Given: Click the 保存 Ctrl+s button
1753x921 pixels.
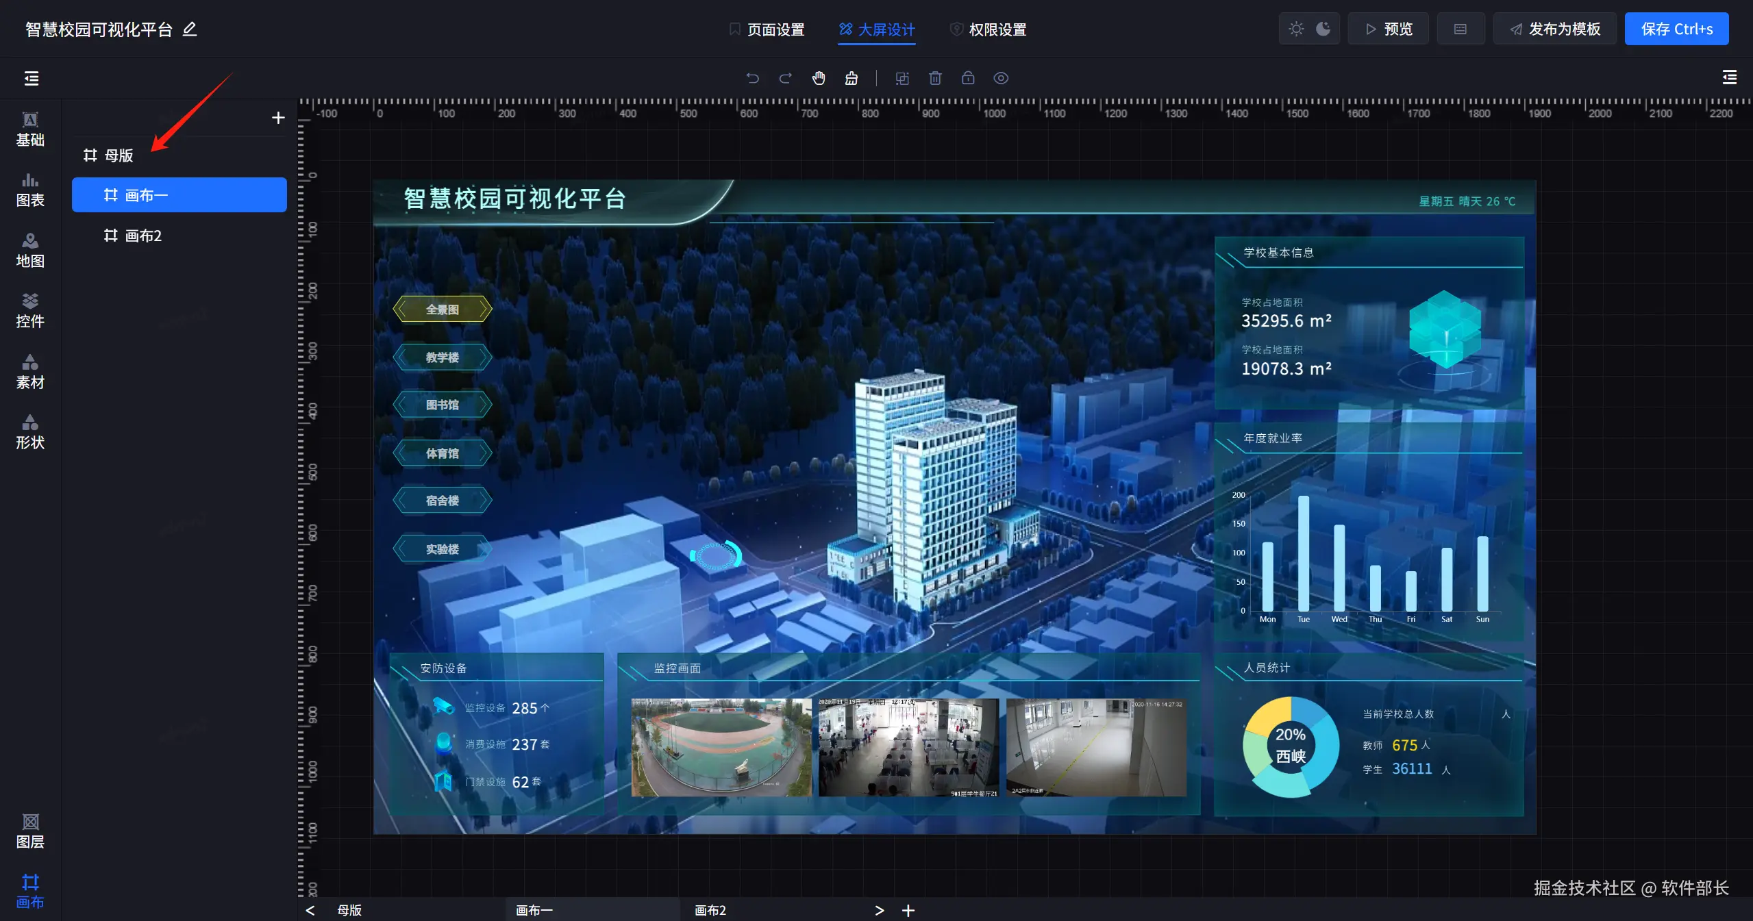Looking at the screenshot, I should click(x=1676, y=29).
